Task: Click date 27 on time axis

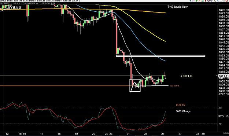Action: point(180,134)
